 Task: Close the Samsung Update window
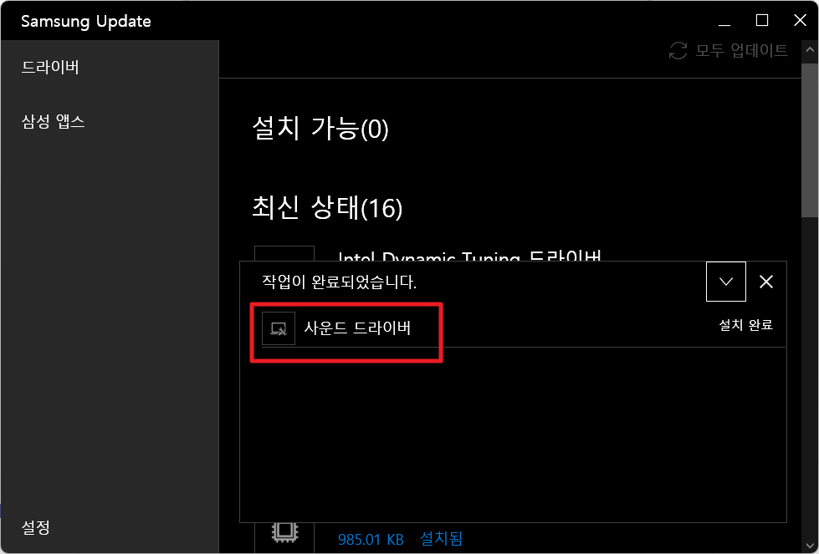(x=800, y=21)
